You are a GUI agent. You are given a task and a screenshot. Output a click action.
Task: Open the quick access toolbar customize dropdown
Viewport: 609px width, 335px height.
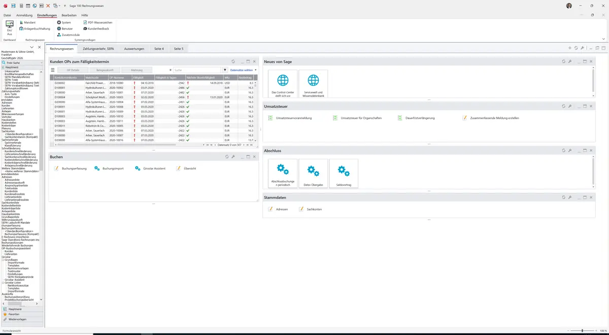click(x=65, y=6)
